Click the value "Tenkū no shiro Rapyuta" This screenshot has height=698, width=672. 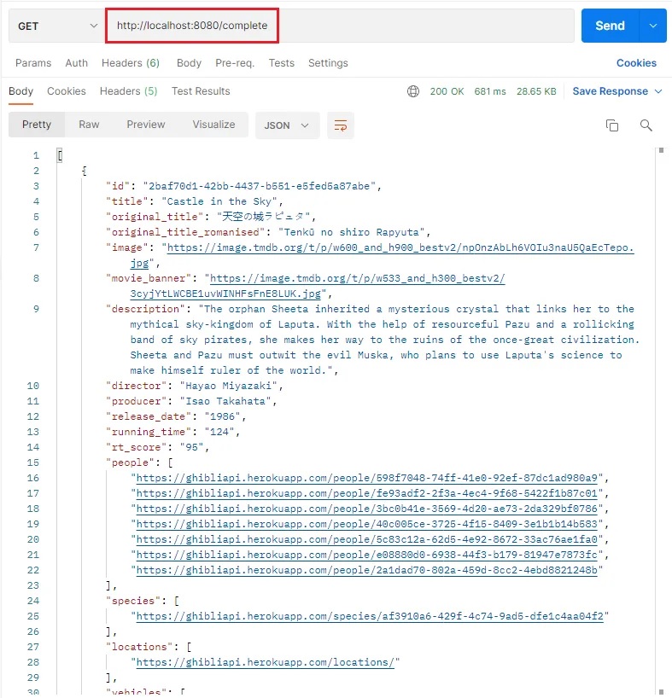(351, 232)
